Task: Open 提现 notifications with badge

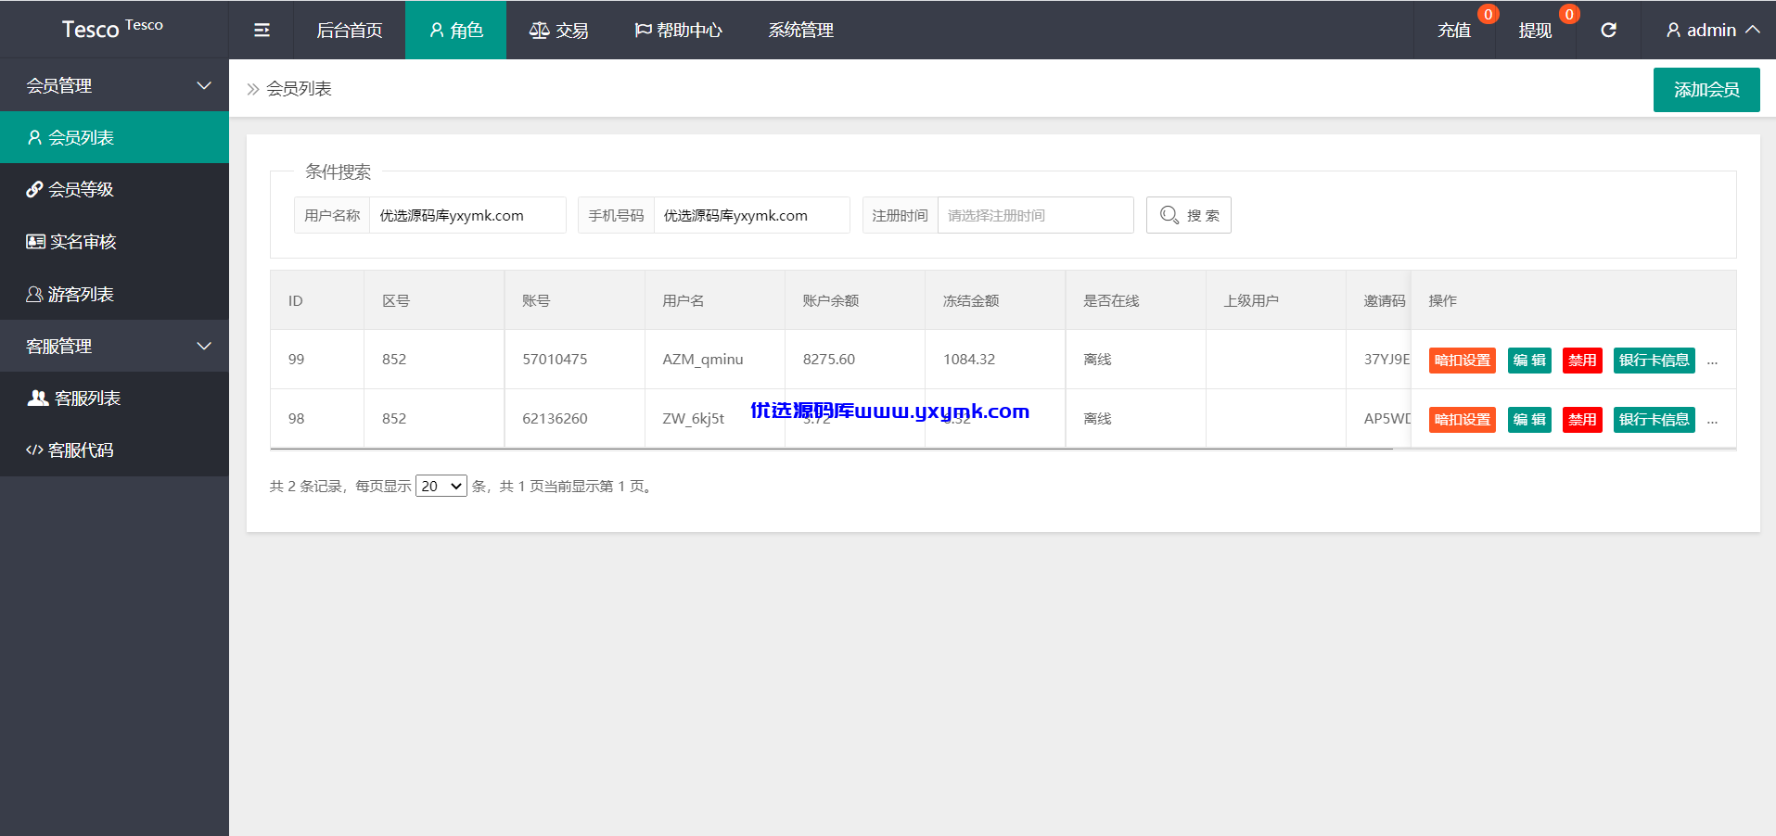Action: pos(1535,31)
